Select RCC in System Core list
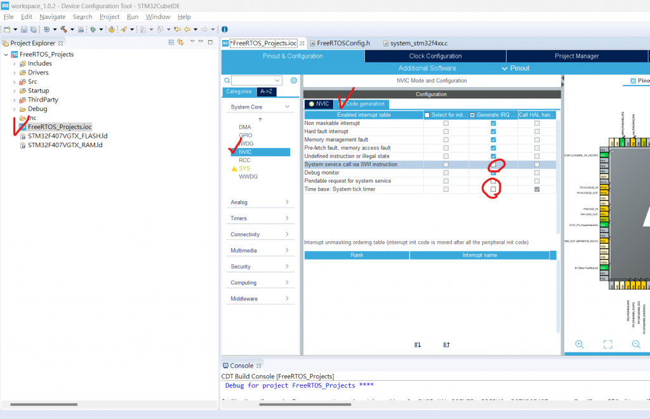The width and height of the screenshot is (650, 419). point(244,160)
